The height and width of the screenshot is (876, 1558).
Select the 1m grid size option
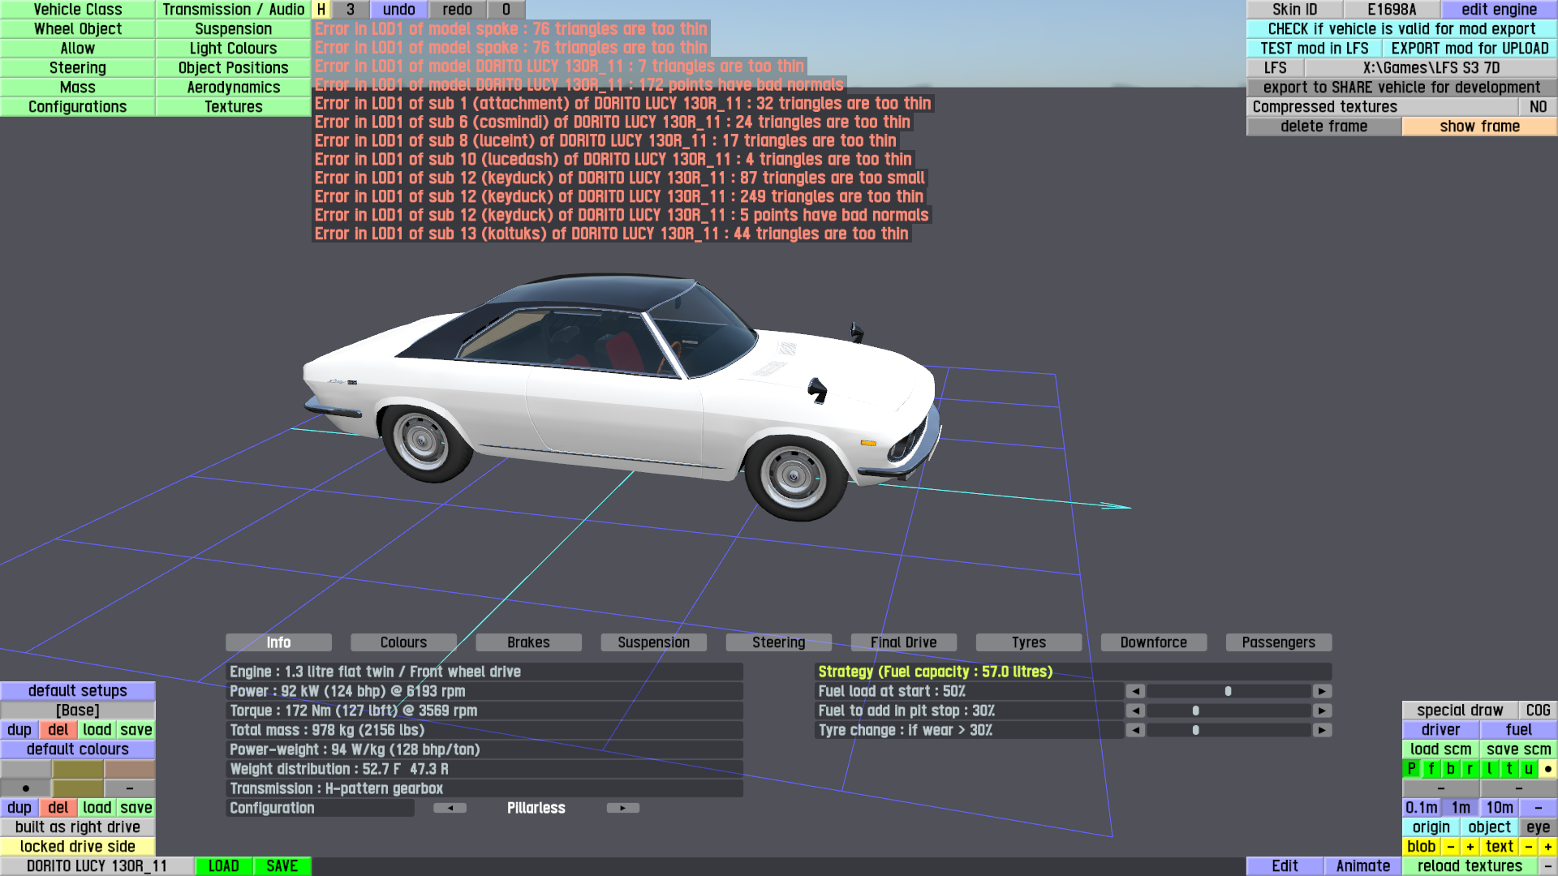tap(1461, 808)
